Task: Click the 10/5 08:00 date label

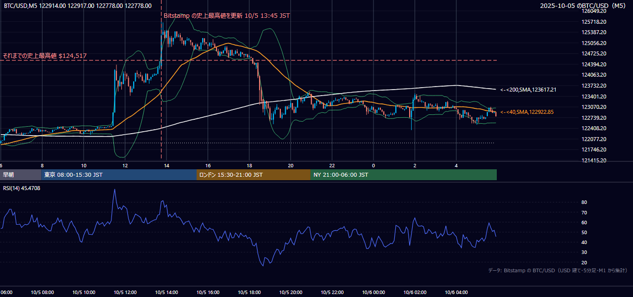Action: (x=42, y=293)
